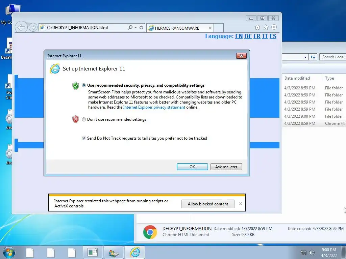Close the Set up Internet Explorer 11 dialog
346x259 pixels.
click(x=241, y=56)
